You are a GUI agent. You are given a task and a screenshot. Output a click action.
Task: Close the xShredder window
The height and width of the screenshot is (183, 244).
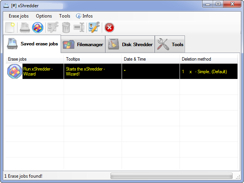pos(232,4)
